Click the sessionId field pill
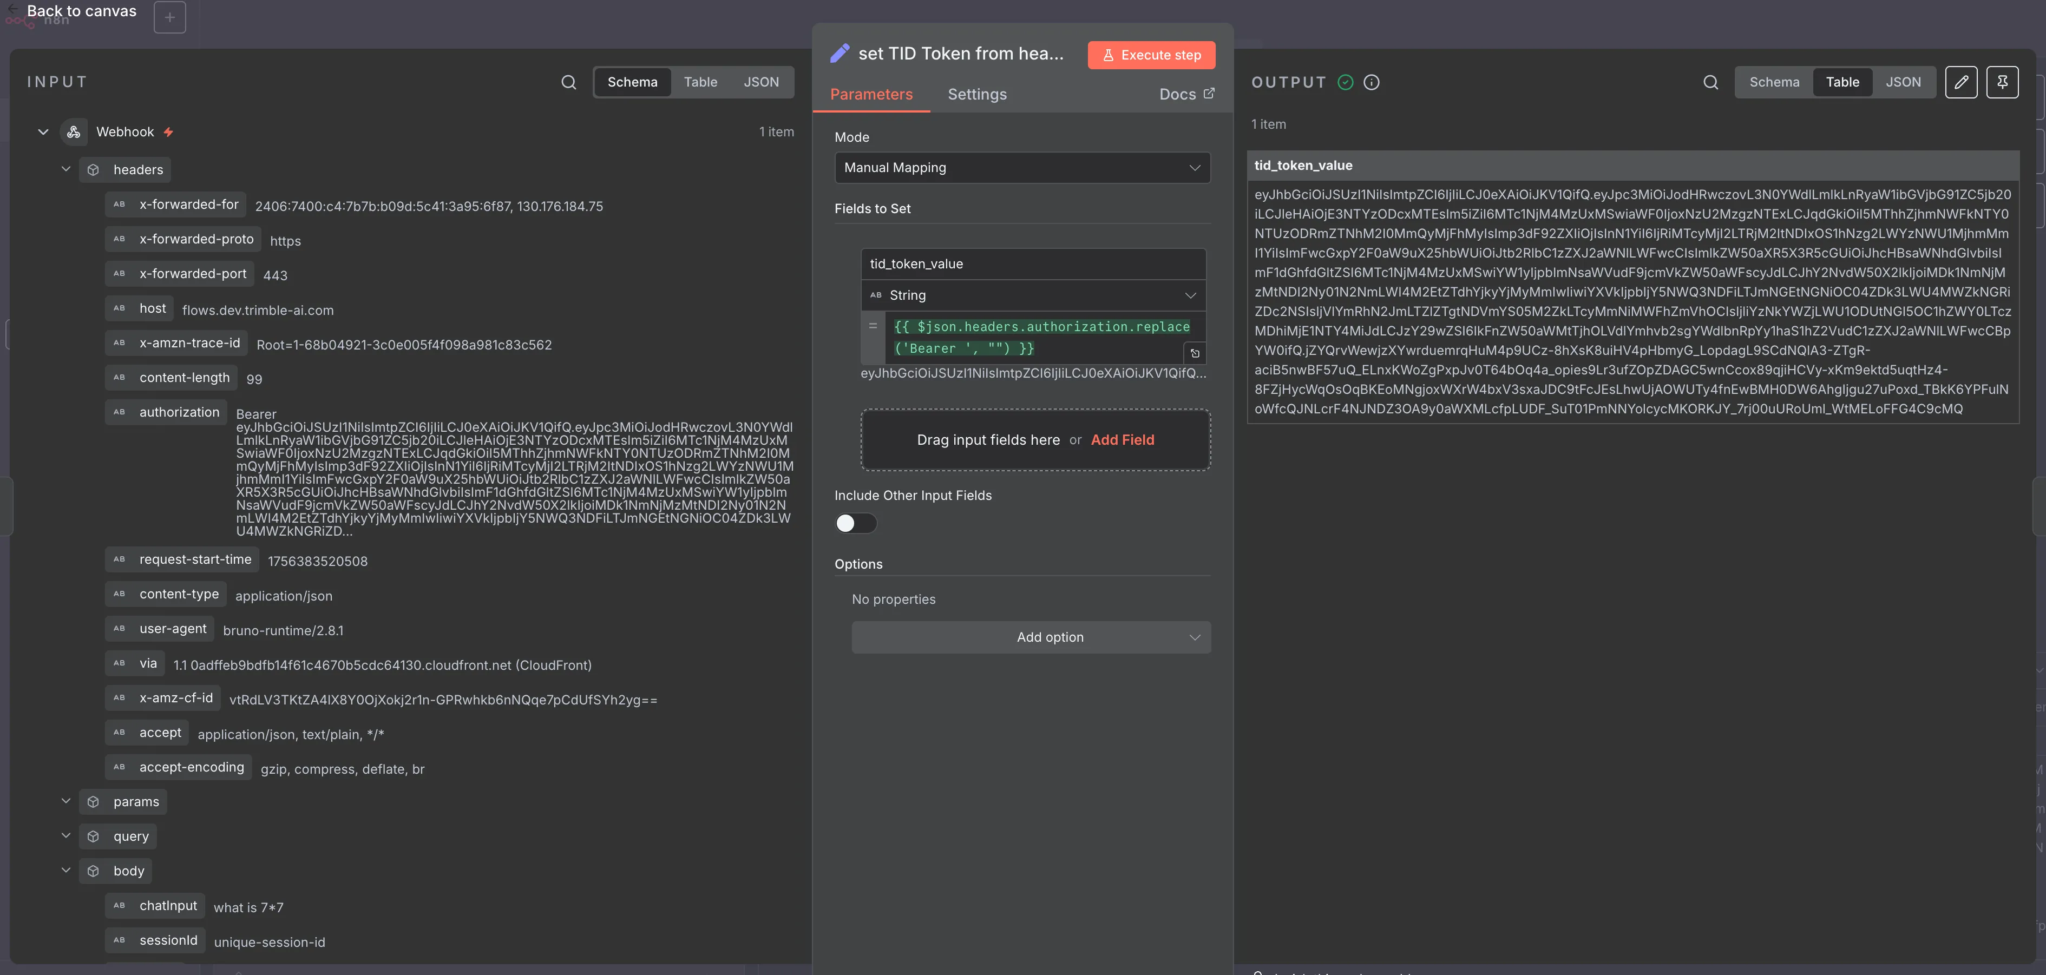 (x=156, y=940)
